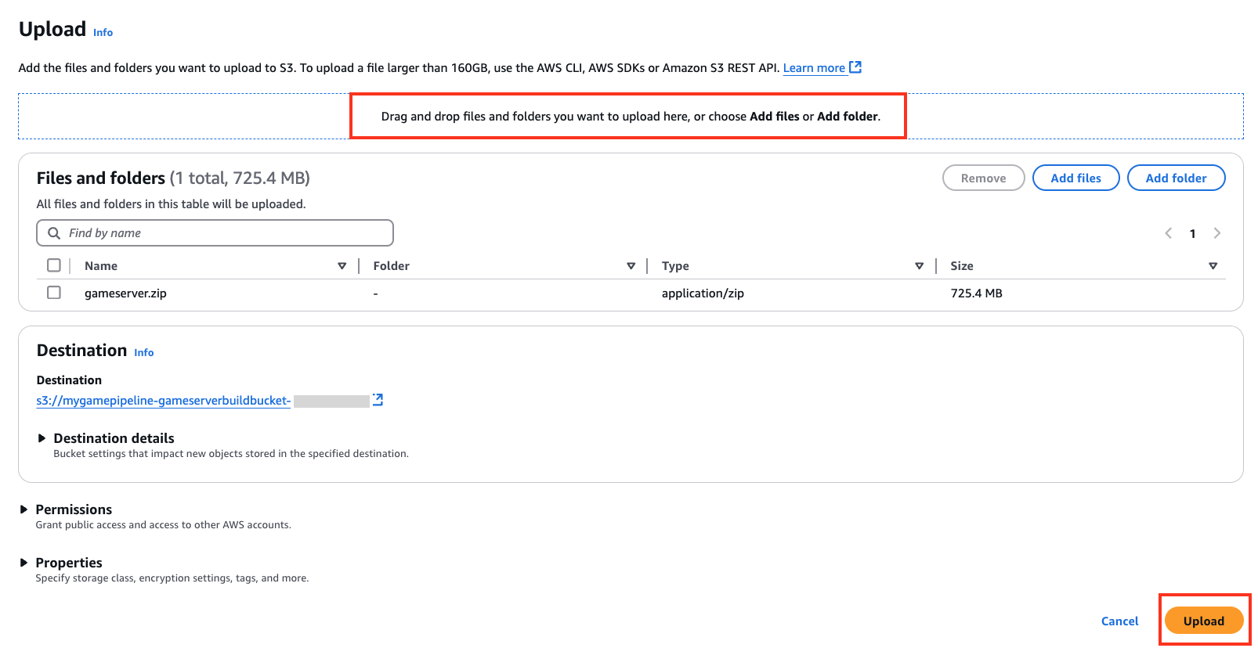Viewport: 1258px width, 666px height.
Task: Click the application/zip type cell
Action: tap(703, 293)
